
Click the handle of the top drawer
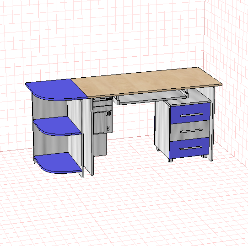(x=192, y=115)
